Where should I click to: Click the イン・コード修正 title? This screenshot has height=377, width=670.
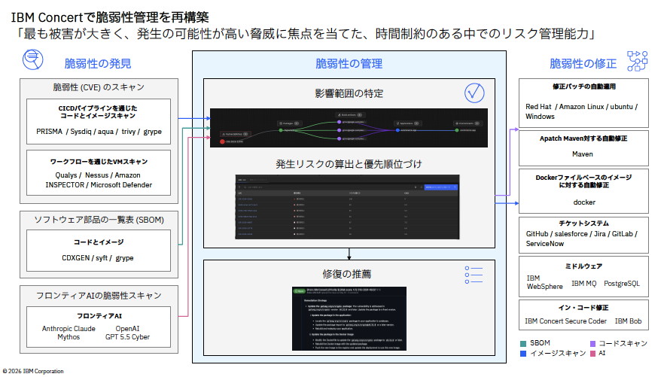pyautogui.click(x=583, y=308)
